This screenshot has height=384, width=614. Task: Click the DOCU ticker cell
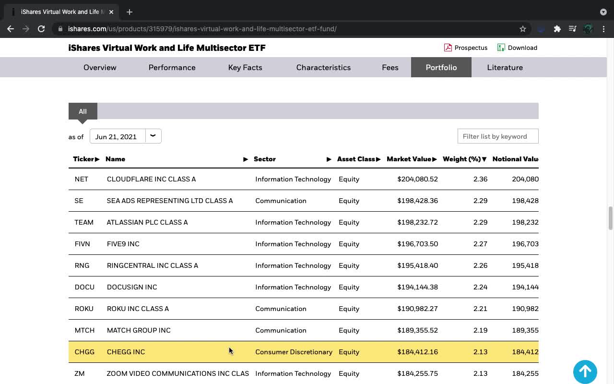pyautogui.click(x=84, y=287)
